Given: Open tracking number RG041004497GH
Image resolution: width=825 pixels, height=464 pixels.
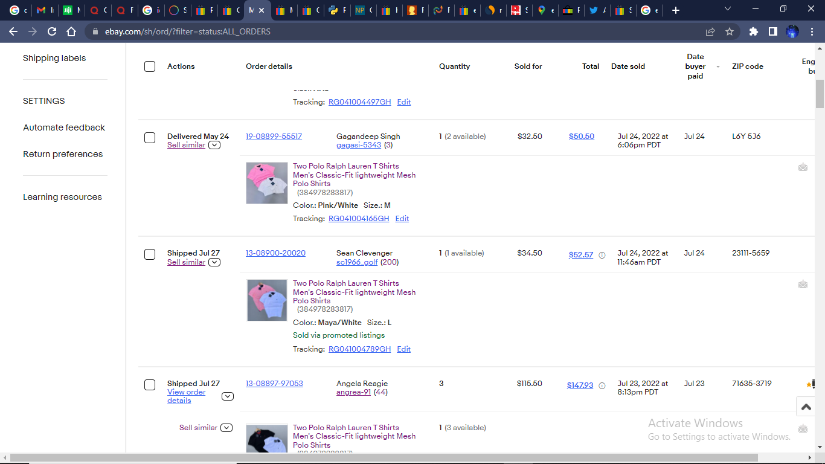Looking at the screenshot, I should pos(359,102).
